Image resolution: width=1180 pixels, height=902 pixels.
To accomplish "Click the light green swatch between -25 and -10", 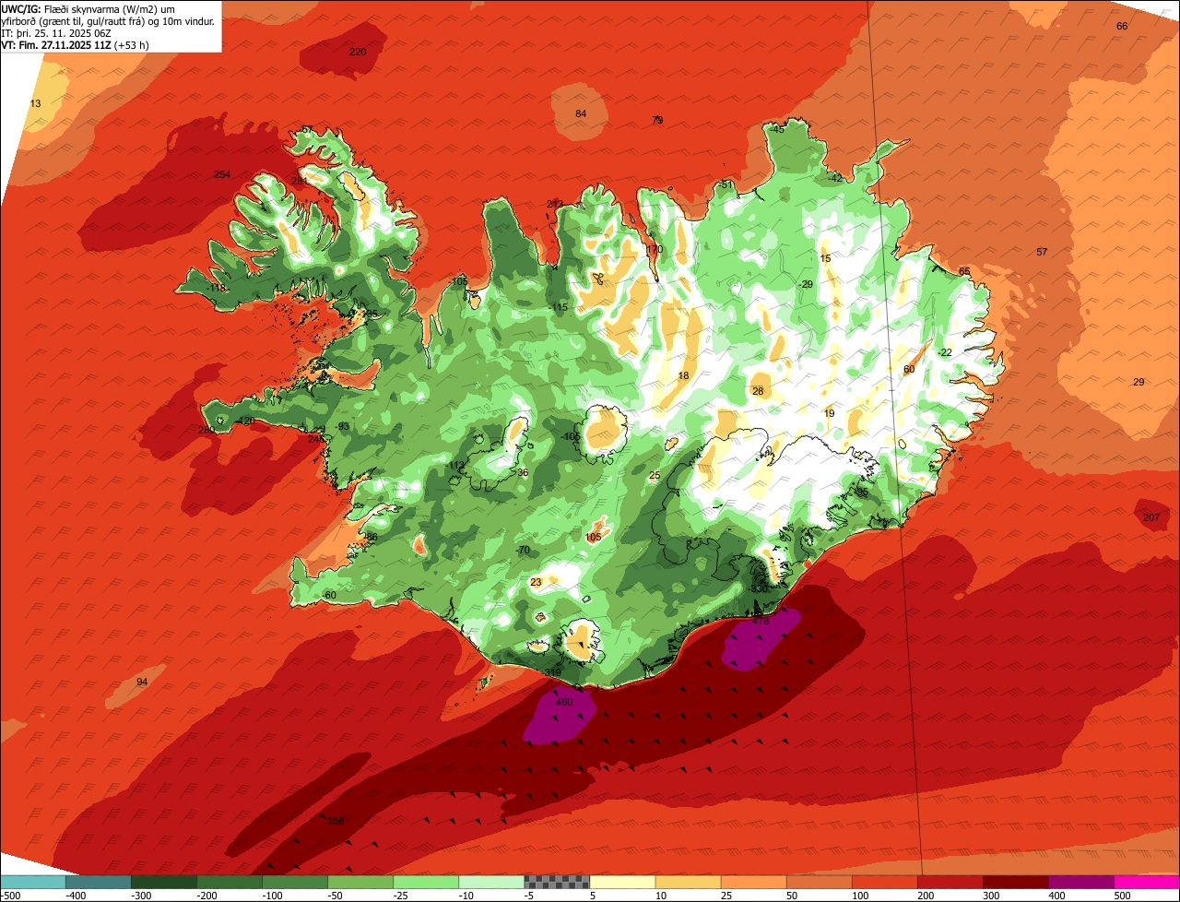I will (x=426, y=882).
